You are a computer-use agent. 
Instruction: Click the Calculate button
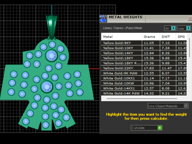(x=146, y=128)
